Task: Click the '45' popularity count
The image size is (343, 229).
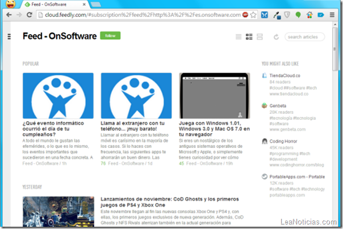Action: click(181, 163)
